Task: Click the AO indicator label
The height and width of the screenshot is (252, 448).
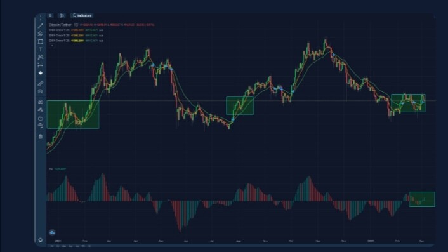Action: click(51, 169)
